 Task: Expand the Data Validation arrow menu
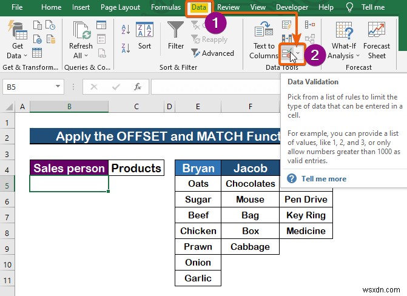(x=298, y=53)
